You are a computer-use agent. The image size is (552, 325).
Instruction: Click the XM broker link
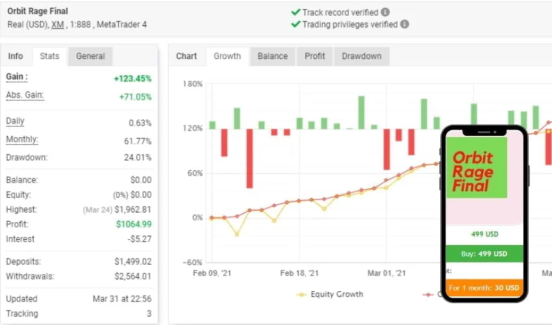click(58, 25)
